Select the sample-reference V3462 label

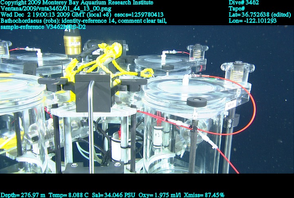[43, 27]
